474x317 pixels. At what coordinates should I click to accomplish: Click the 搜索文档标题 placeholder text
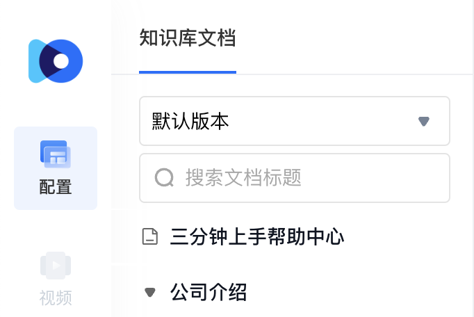[243, 177]
